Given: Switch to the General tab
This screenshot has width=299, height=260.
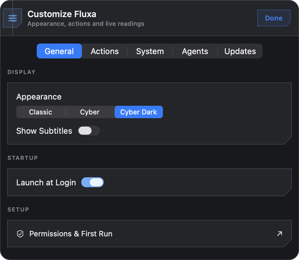Looking at the screenshot, I should click(x=59, y=51).
